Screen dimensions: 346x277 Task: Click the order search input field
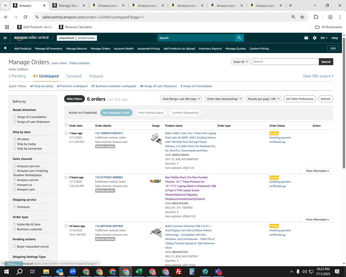(285, 62)
